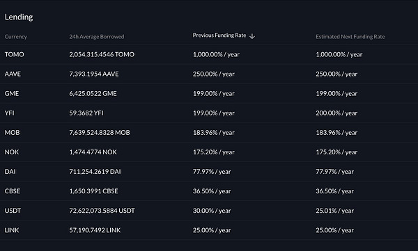Sort by Currency column header
This screenshot has width=418, height=251.
pyautogui.click(x=16, y=36)
